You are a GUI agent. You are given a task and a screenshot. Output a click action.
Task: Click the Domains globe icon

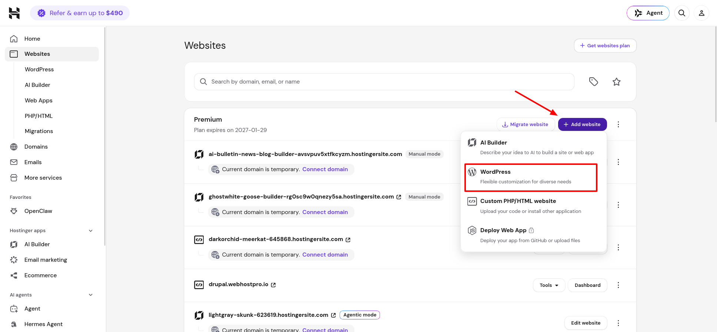click(x=14, y=147)
